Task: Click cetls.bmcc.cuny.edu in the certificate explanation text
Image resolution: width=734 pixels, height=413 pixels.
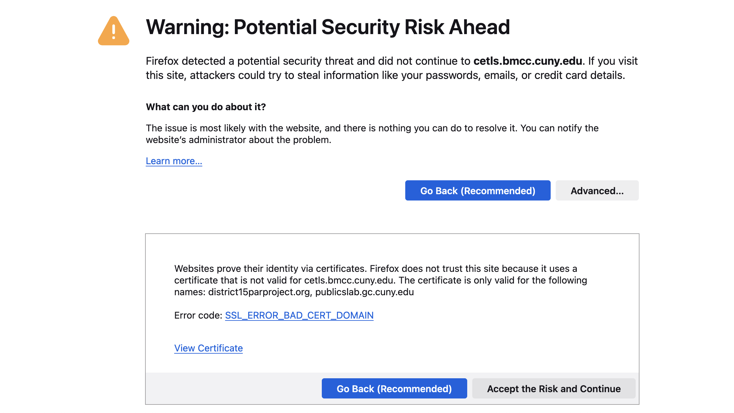Action: [349, 280]
